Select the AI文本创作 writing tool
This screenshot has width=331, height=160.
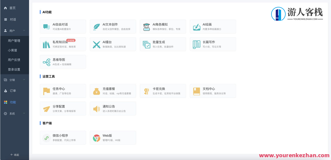[x=112, y=26]
